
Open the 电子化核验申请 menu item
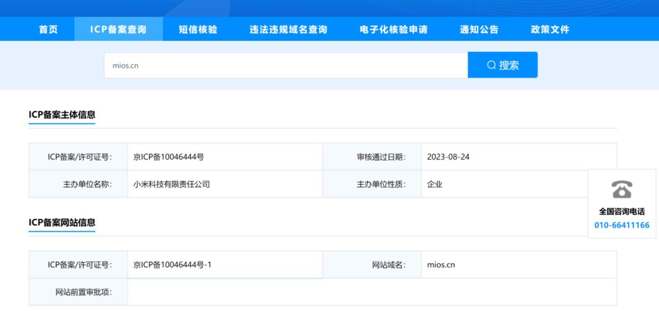394,29
